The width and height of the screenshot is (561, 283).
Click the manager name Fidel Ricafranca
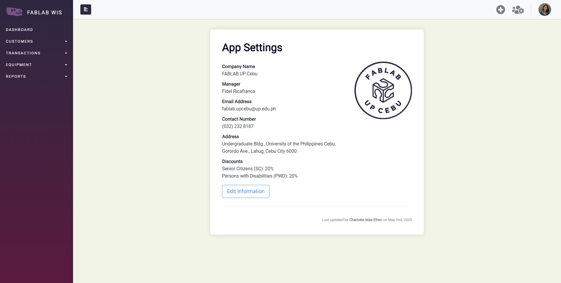(x=238, y=91)
